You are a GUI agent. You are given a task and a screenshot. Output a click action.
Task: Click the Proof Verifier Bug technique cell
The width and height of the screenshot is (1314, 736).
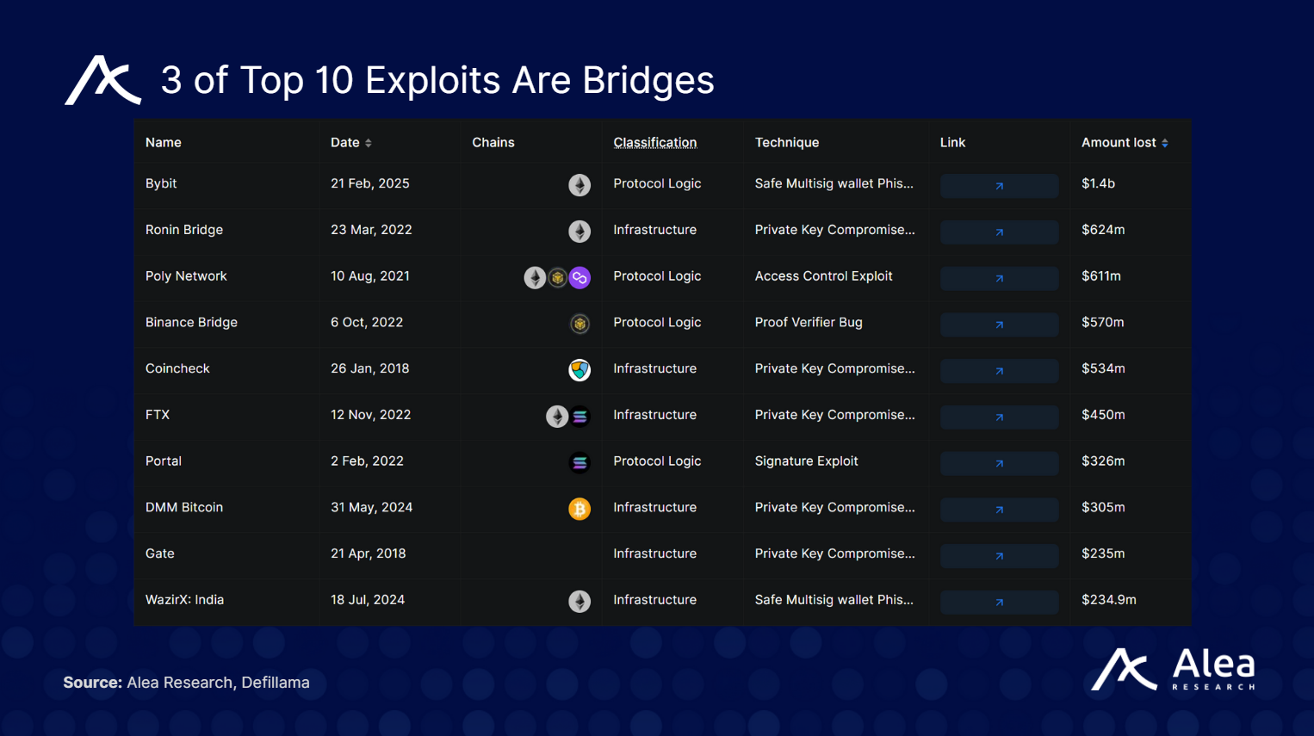point(809,322)
